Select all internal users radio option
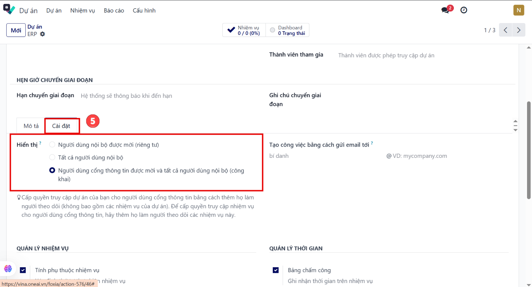532x287 pixels. [x=52, y=158]
